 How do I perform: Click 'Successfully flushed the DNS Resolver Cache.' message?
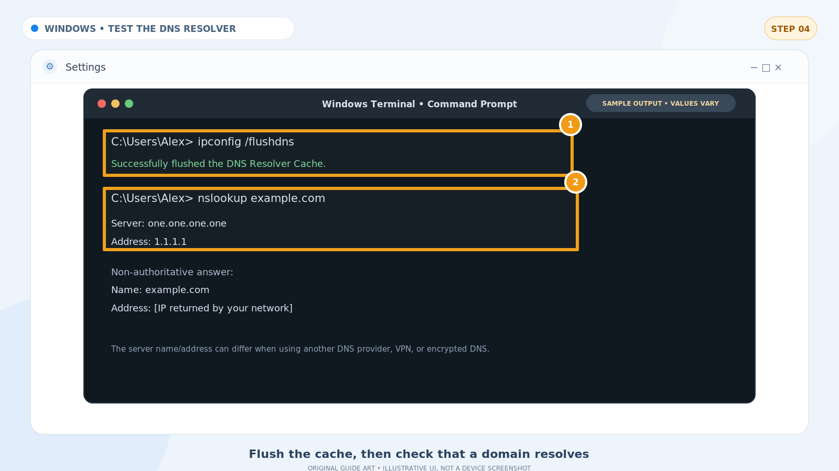pyautogui.click(x=218, y=164)
